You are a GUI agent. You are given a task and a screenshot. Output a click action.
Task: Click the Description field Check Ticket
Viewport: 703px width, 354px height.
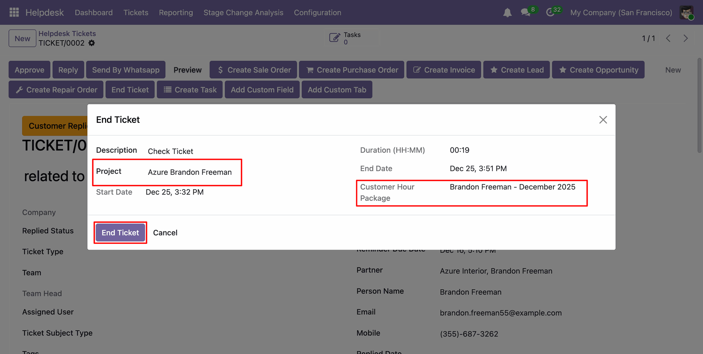170,151
